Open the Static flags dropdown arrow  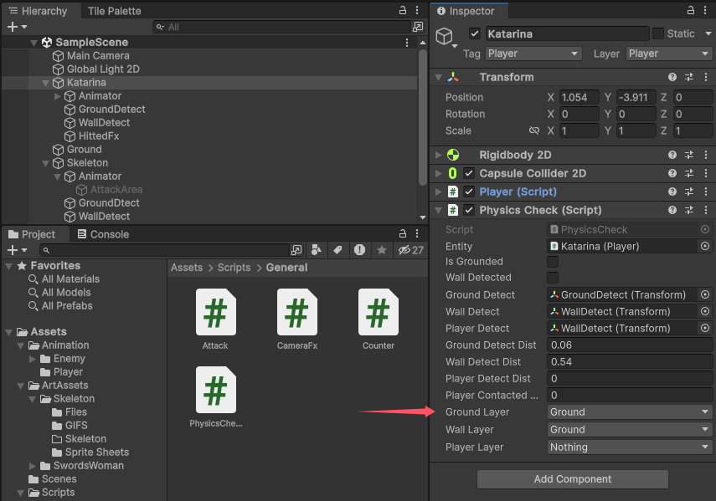pyautogui.click(x=708, y=33)
